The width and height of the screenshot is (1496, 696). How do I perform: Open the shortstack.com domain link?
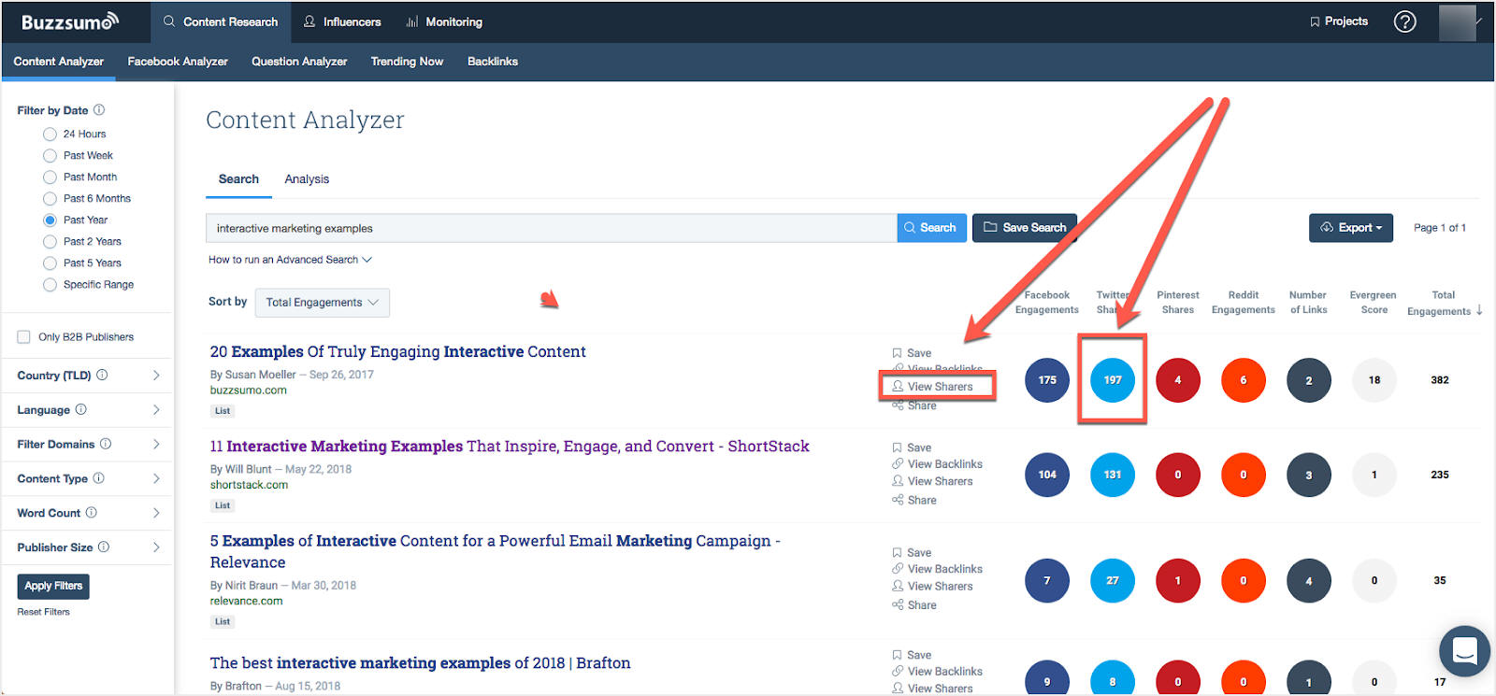point(249,485)
